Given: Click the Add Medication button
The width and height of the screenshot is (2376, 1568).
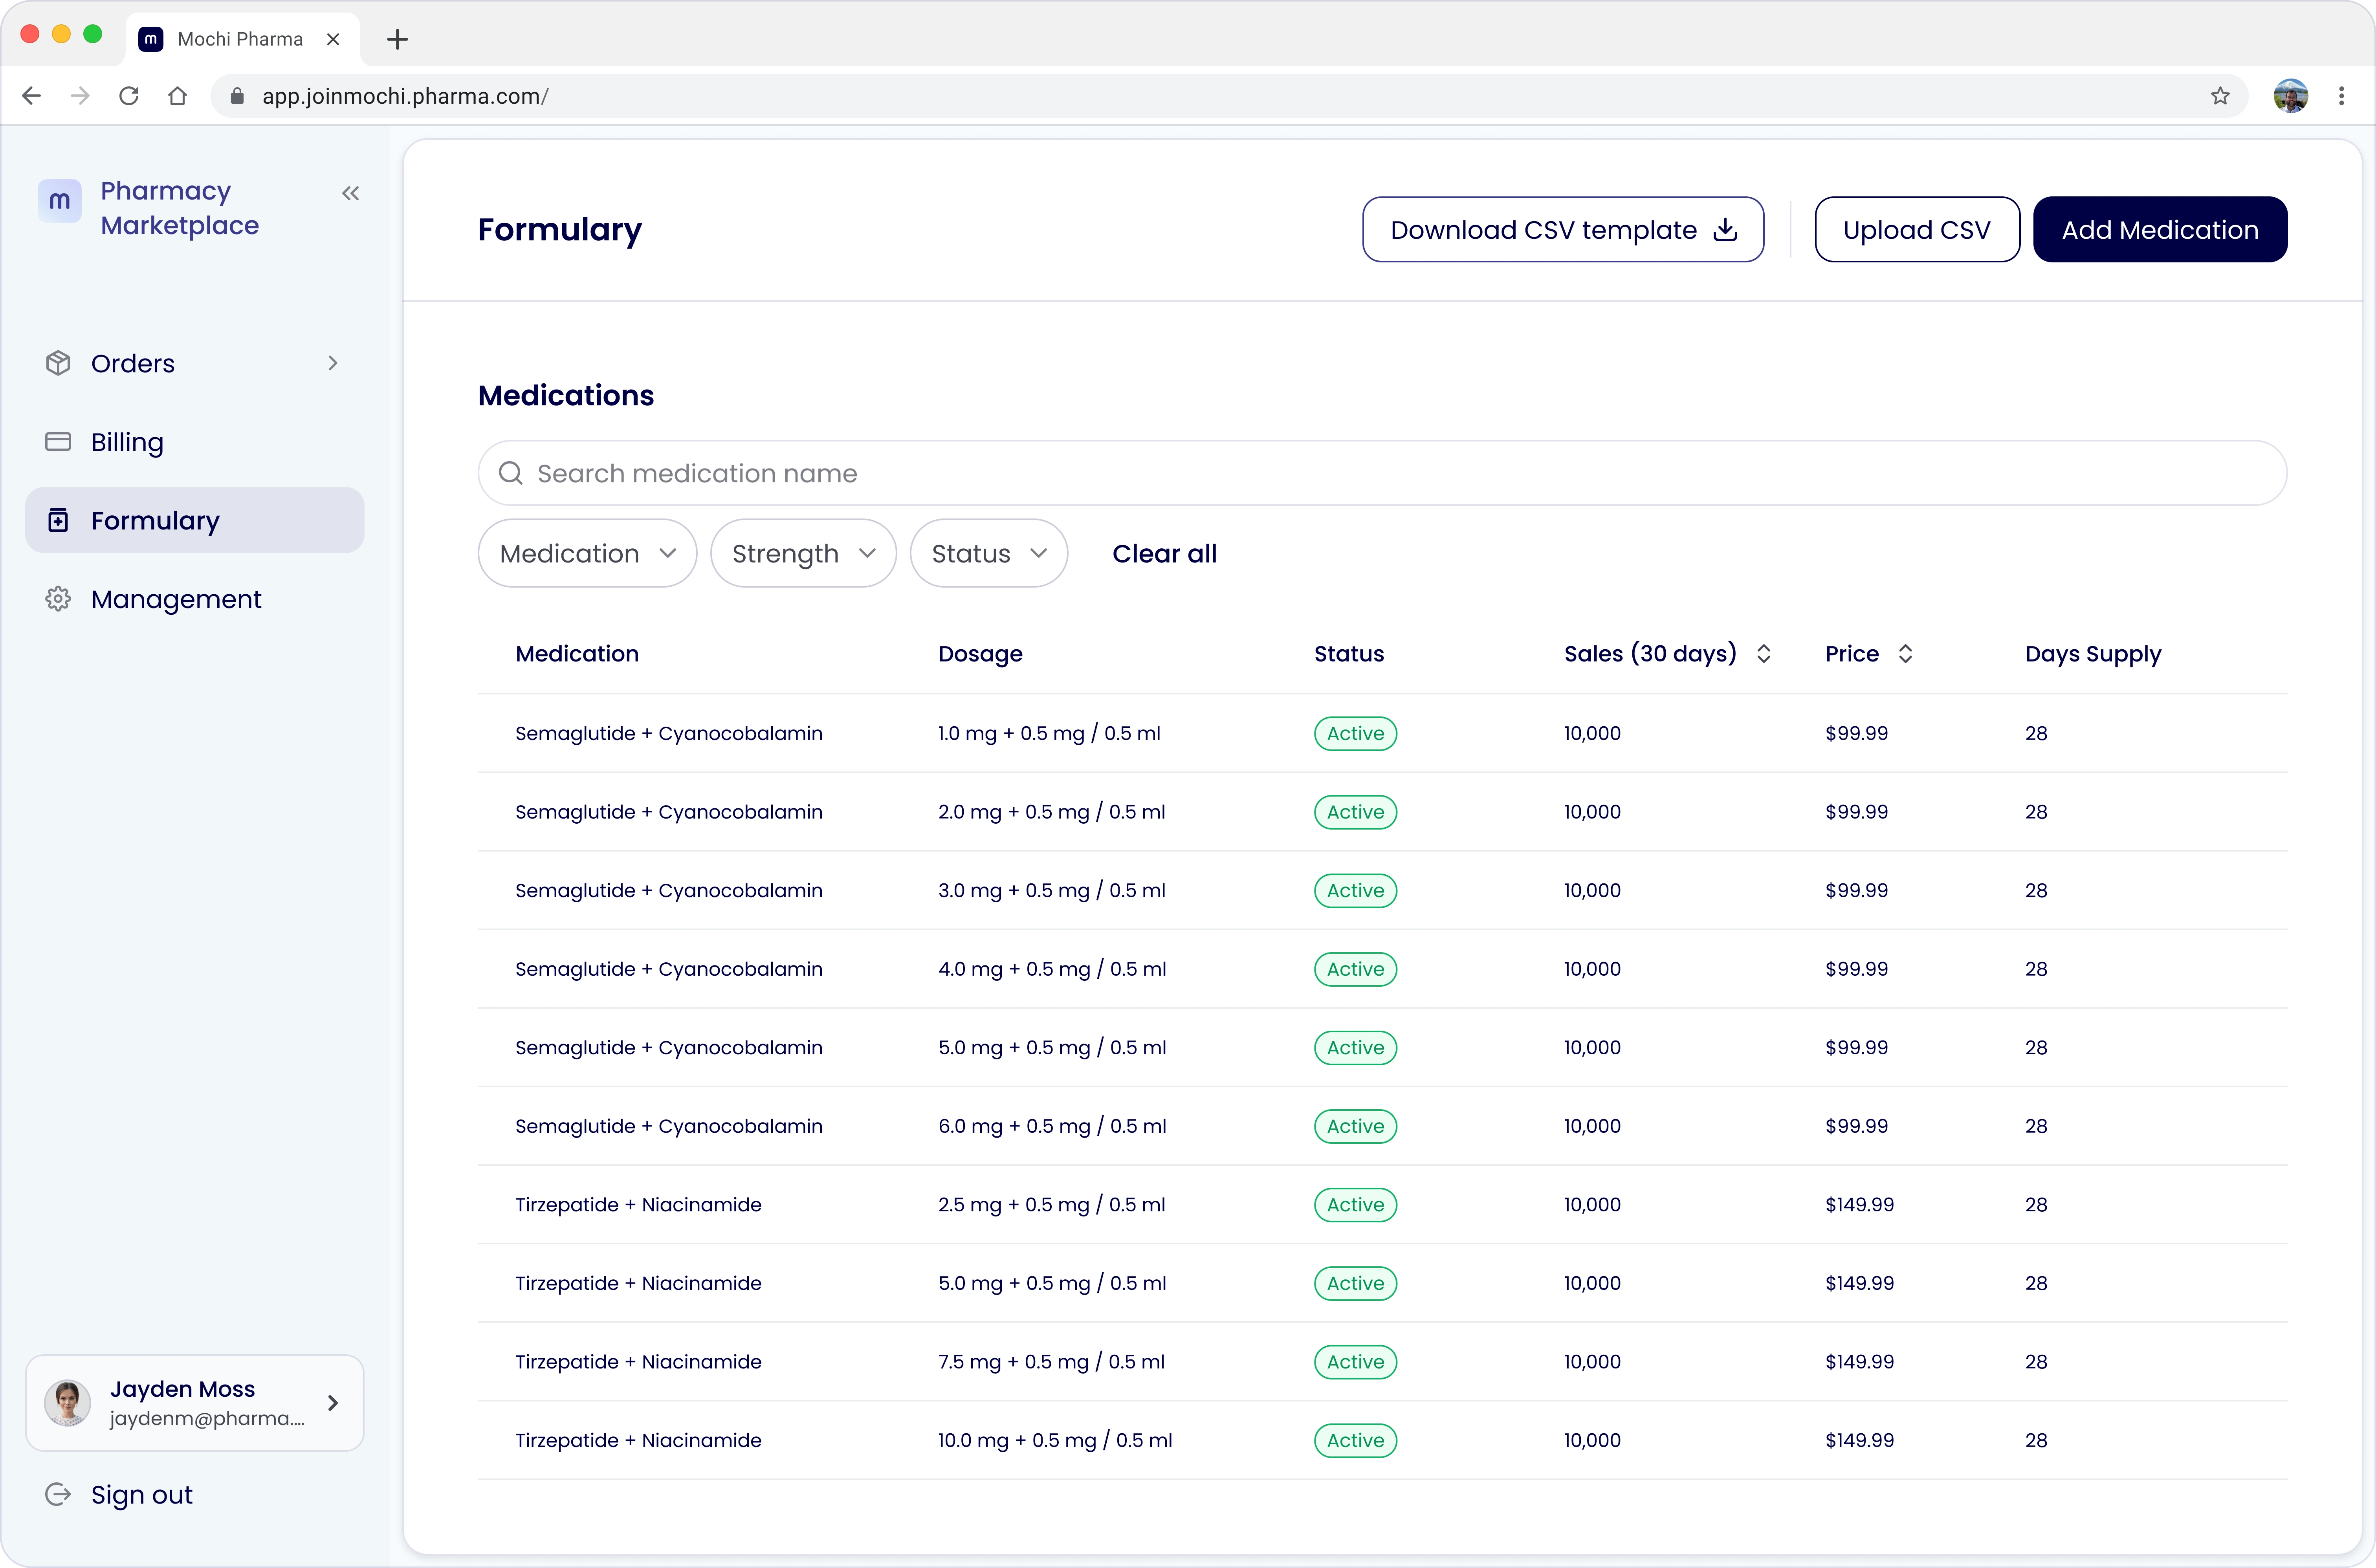Looking at the screenshot, I should point(2159,230).
